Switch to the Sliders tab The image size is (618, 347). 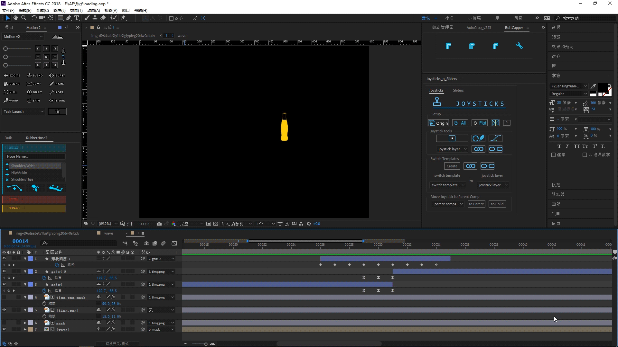(x=458, y=90)
